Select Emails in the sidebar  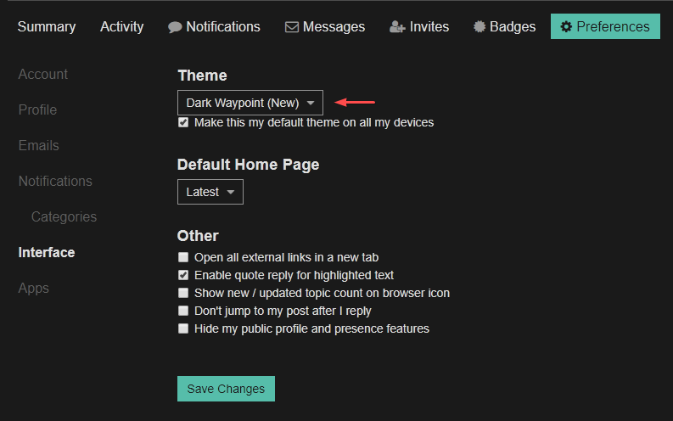pos(39,146)
